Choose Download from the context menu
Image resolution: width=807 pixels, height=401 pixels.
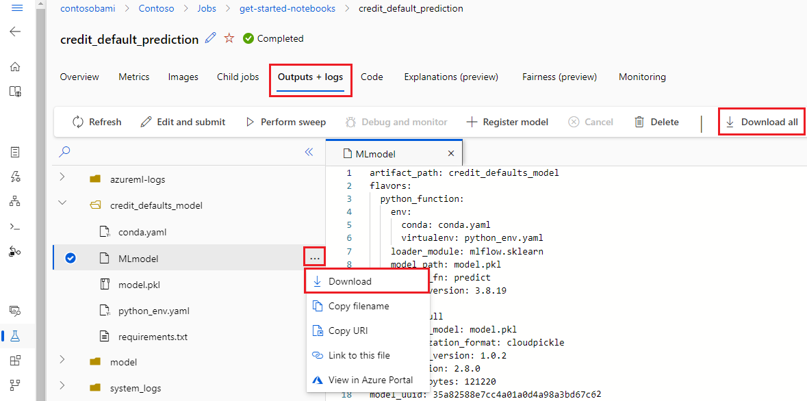point(350,281)
